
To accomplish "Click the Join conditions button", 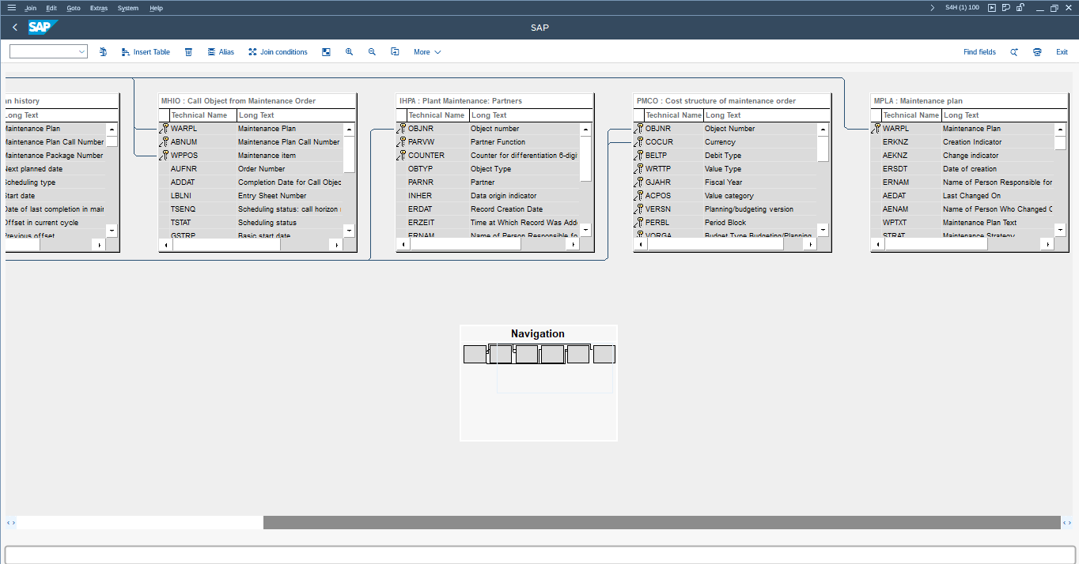I will coord(278,52).
